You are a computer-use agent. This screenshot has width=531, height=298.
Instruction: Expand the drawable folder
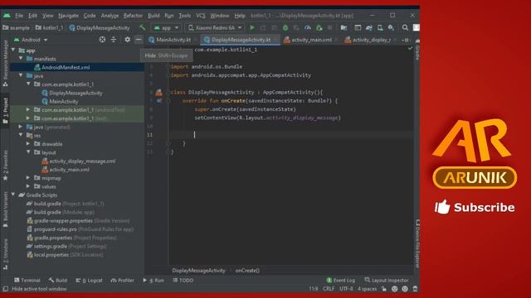[28, 143]
